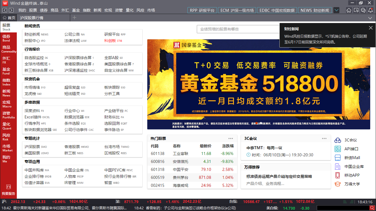Open the chat bubbles messenger icon
The image size is (376, 211).
coord(363,10)
